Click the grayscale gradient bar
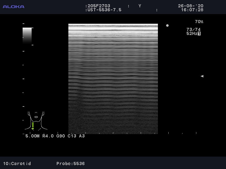The image size is (226, 169). tap(27, 36)
